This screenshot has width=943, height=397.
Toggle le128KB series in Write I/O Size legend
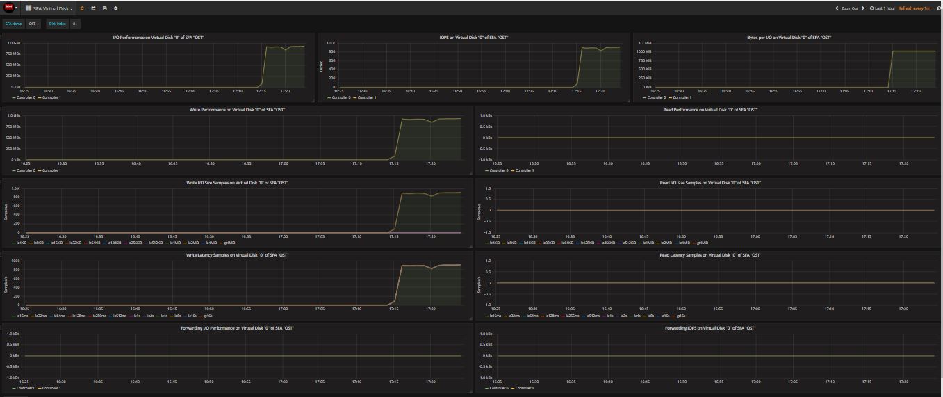point(114,243)
